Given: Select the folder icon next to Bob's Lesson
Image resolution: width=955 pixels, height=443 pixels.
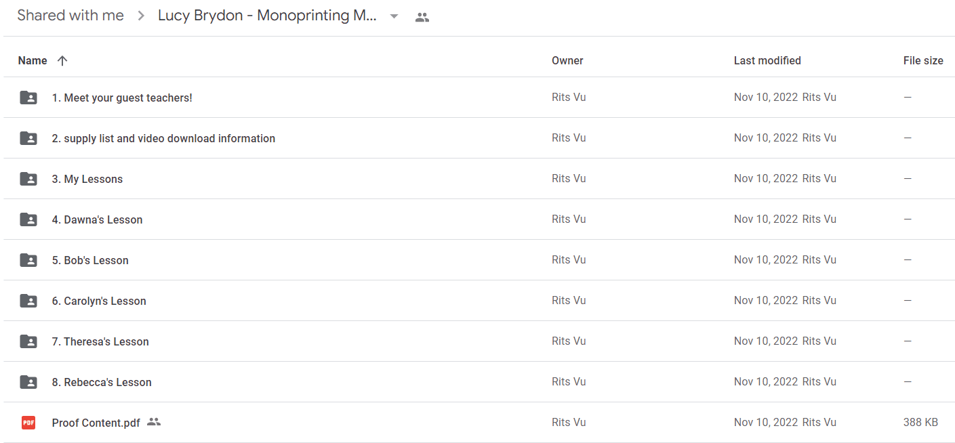Looking at the screenshot, I should pyautogui.click(x=28, y=260).
